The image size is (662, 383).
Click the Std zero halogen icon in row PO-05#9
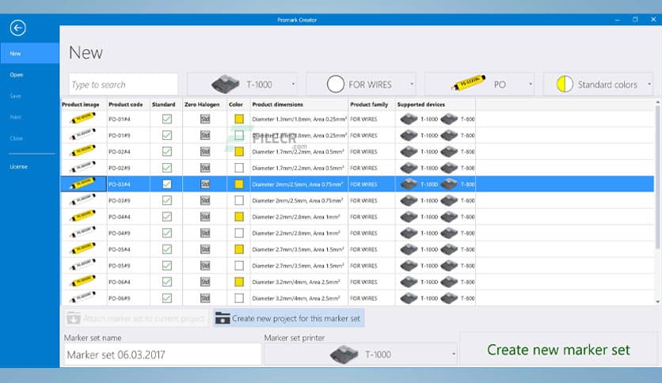[205, 266]
